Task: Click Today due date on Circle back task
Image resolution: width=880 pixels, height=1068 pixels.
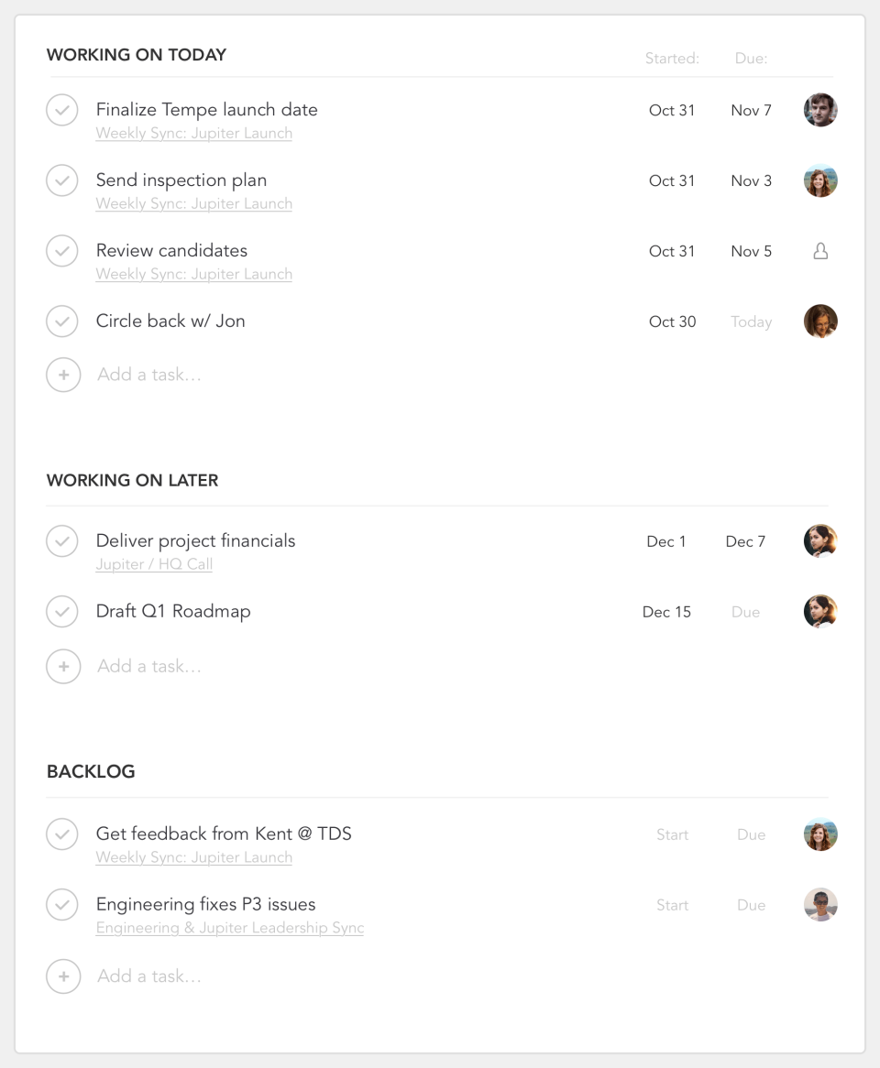Action: 751,321
